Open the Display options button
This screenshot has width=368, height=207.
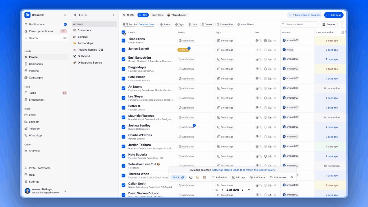(329, 24)
